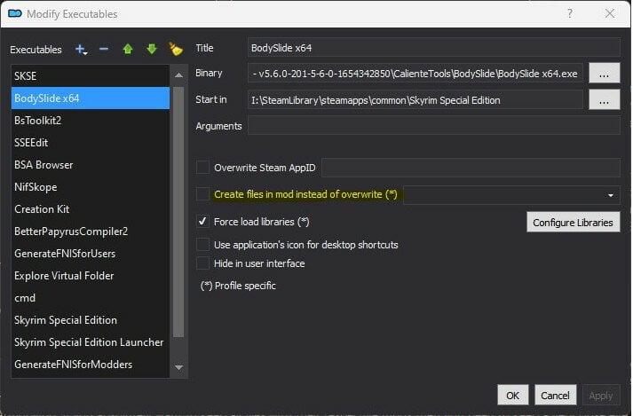The image size is (633, 416).
Task: Select Skyrim Special Edition entry
Action: [x=91, y=320]
